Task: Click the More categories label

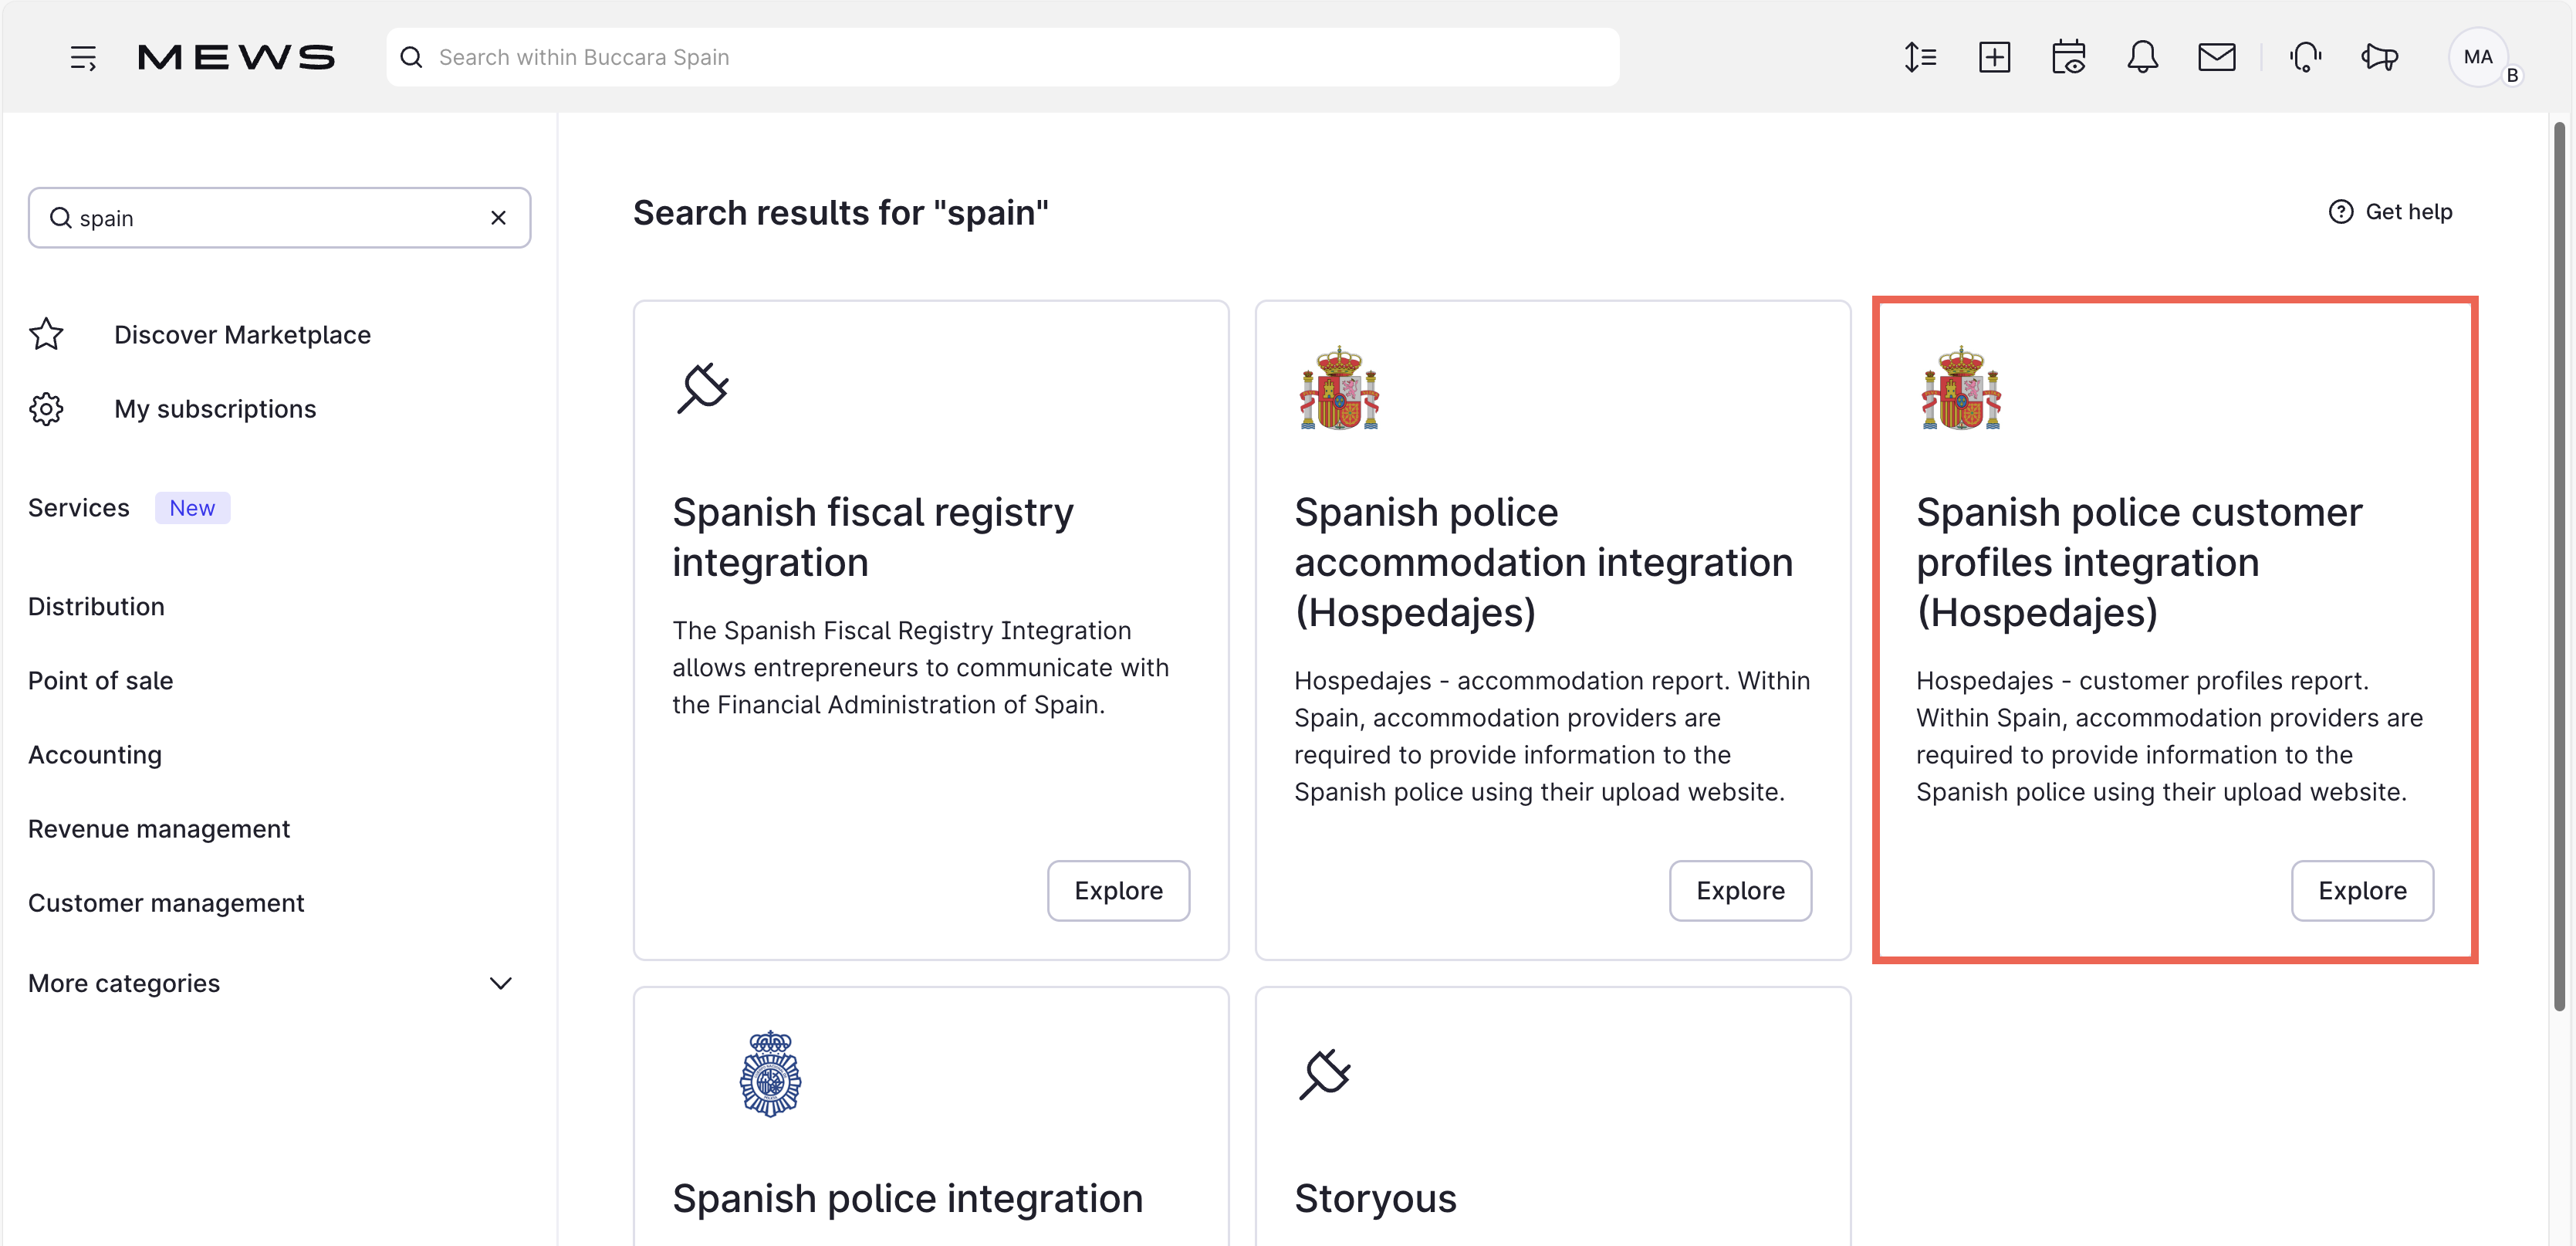Action: 124,983
